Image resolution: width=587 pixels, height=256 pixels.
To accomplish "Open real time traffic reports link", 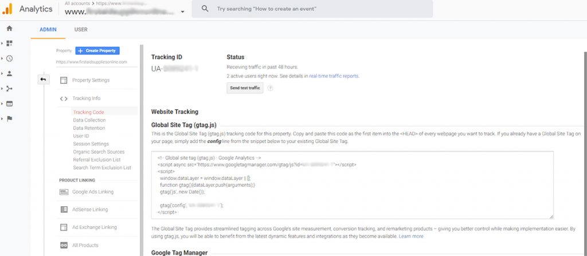I will click(334, 76).
